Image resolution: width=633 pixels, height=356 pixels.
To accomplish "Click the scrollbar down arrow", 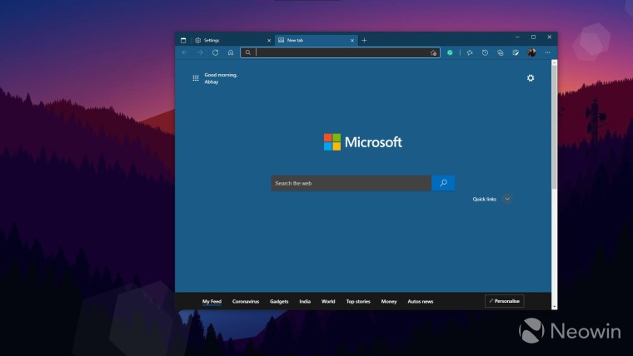I will coord(554,307).
